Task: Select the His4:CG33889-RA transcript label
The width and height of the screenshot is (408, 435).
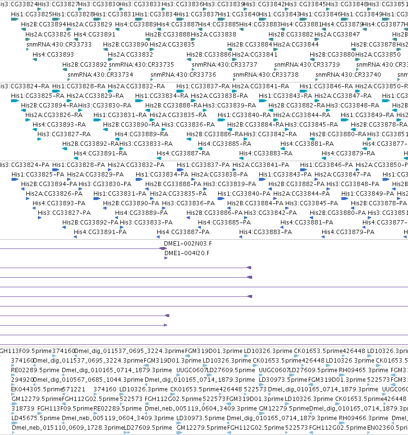Action: [142, 134]
